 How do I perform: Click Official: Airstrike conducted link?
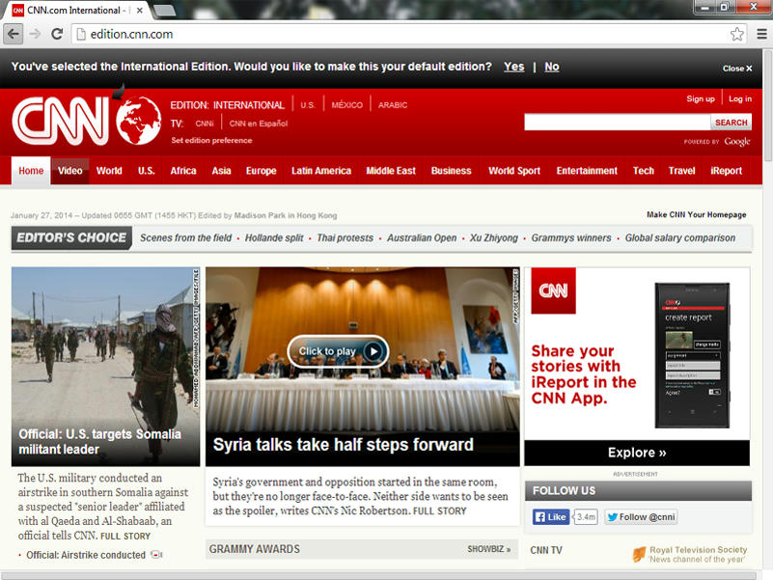pyautogui.click(x=86, y=555)
